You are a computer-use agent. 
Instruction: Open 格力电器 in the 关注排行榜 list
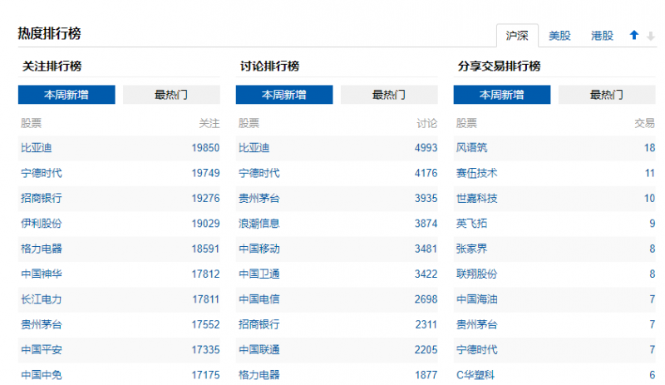tap(42, 249)
